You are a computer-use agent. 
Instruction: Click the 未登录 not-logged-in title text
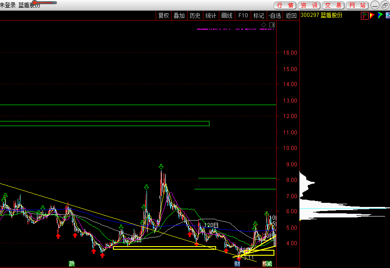[8, 5]
